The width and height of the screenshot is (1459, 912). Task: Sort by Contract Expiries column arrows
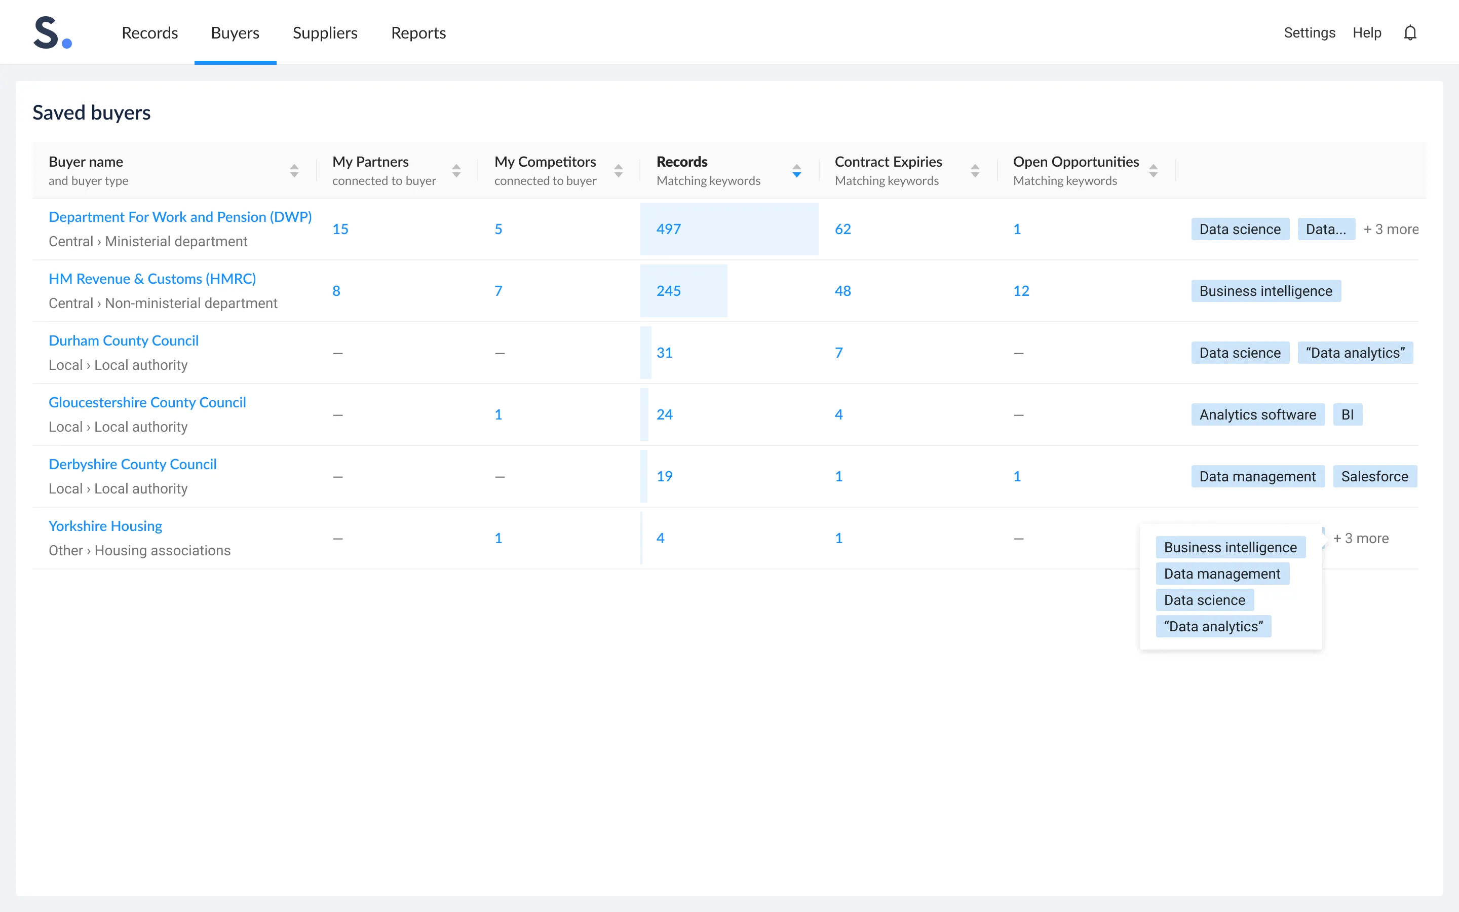(x=975, y=171)
